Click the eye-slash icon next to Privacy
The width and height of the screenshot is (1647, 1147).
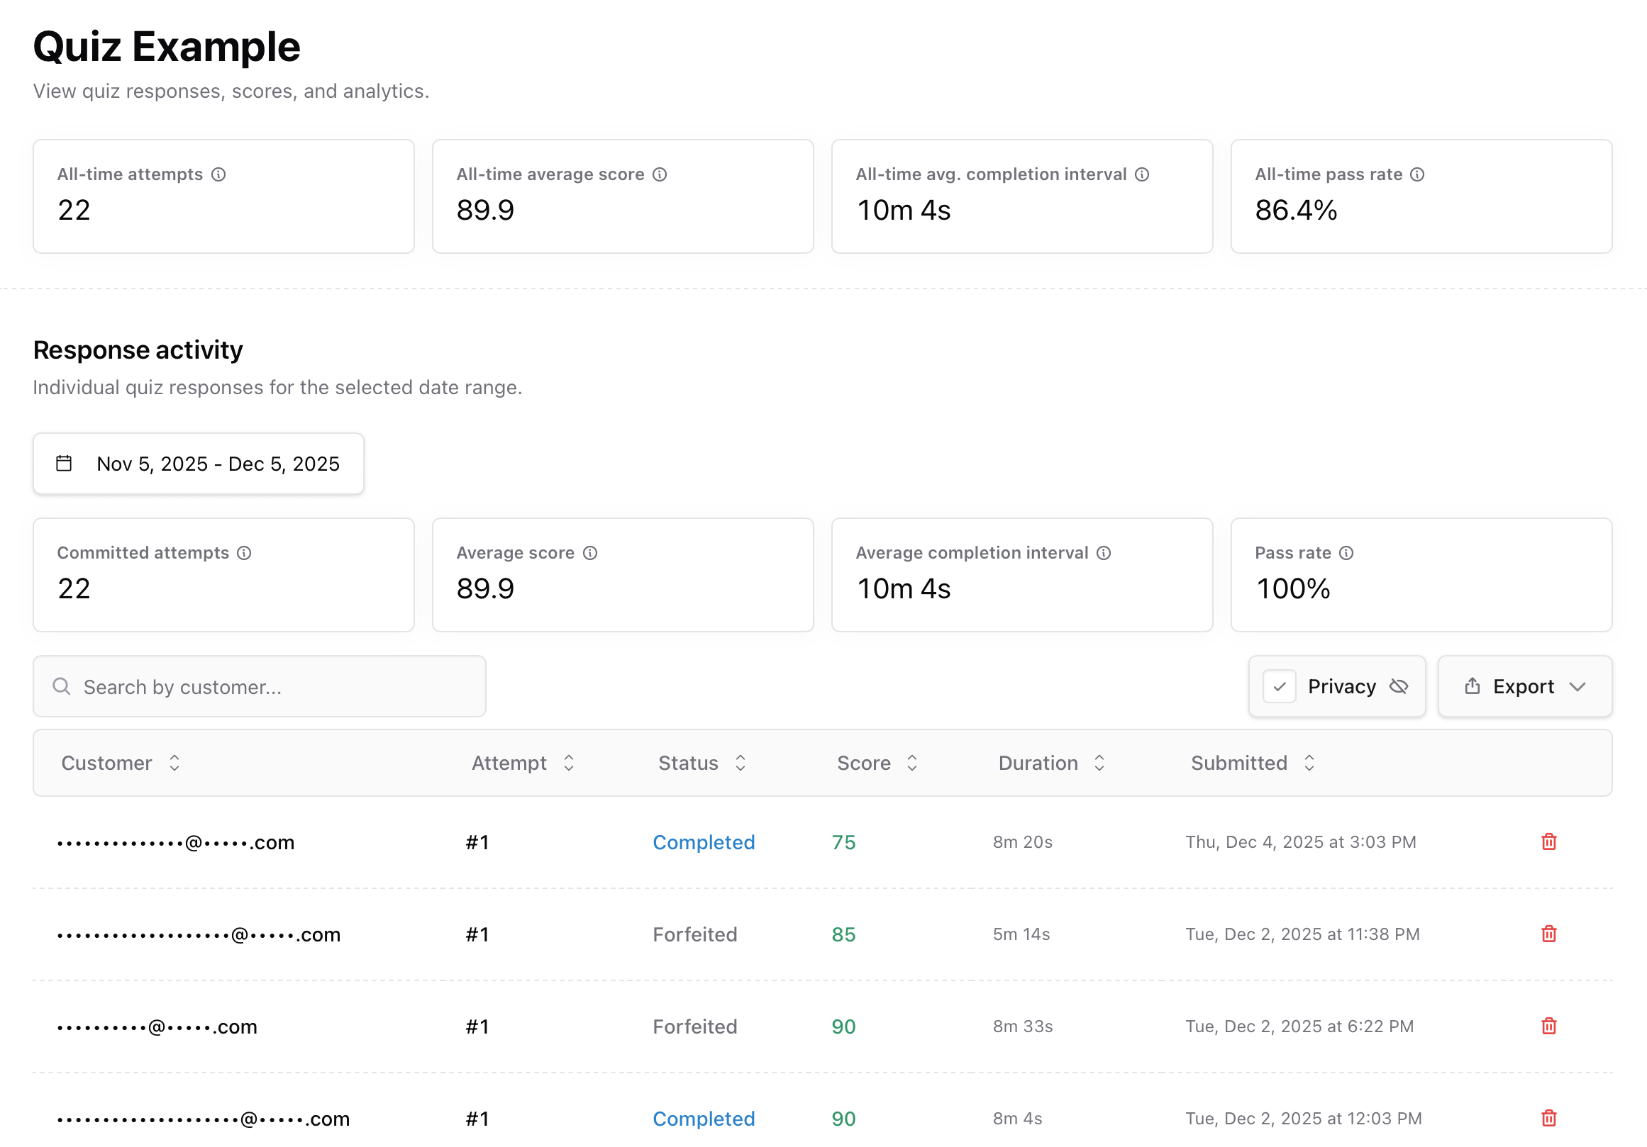1399,686
